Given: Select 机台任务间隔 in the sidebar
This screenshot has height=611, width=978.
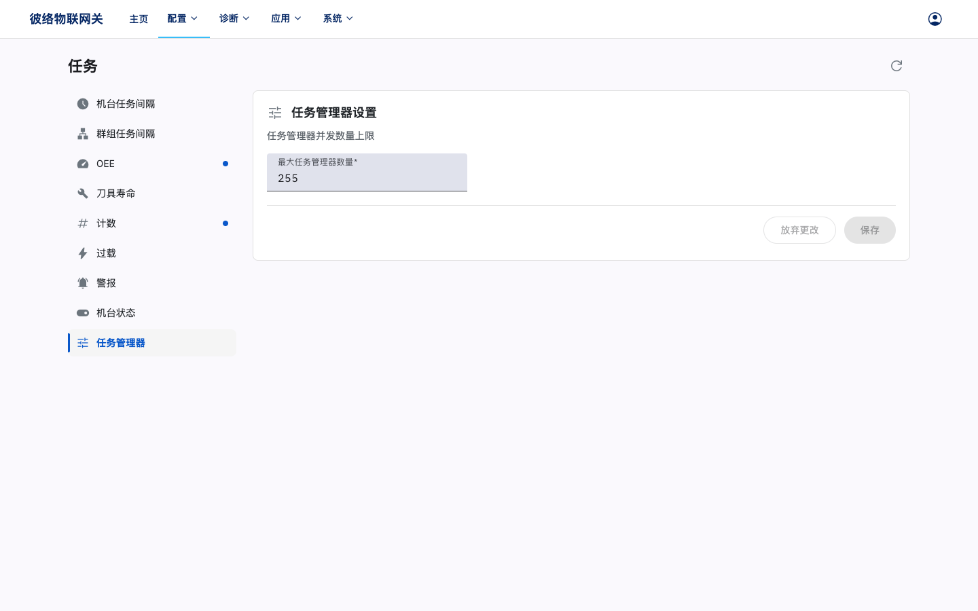Looking at the screenshot, I should tap(152, 104).
